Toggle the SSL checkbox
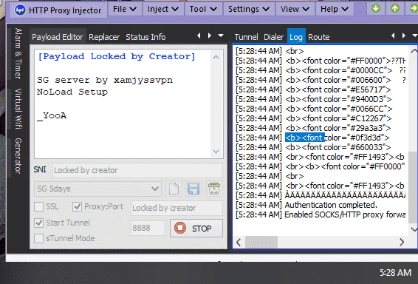This screenshot has width=418, height=284. click(x=39, y=206)
